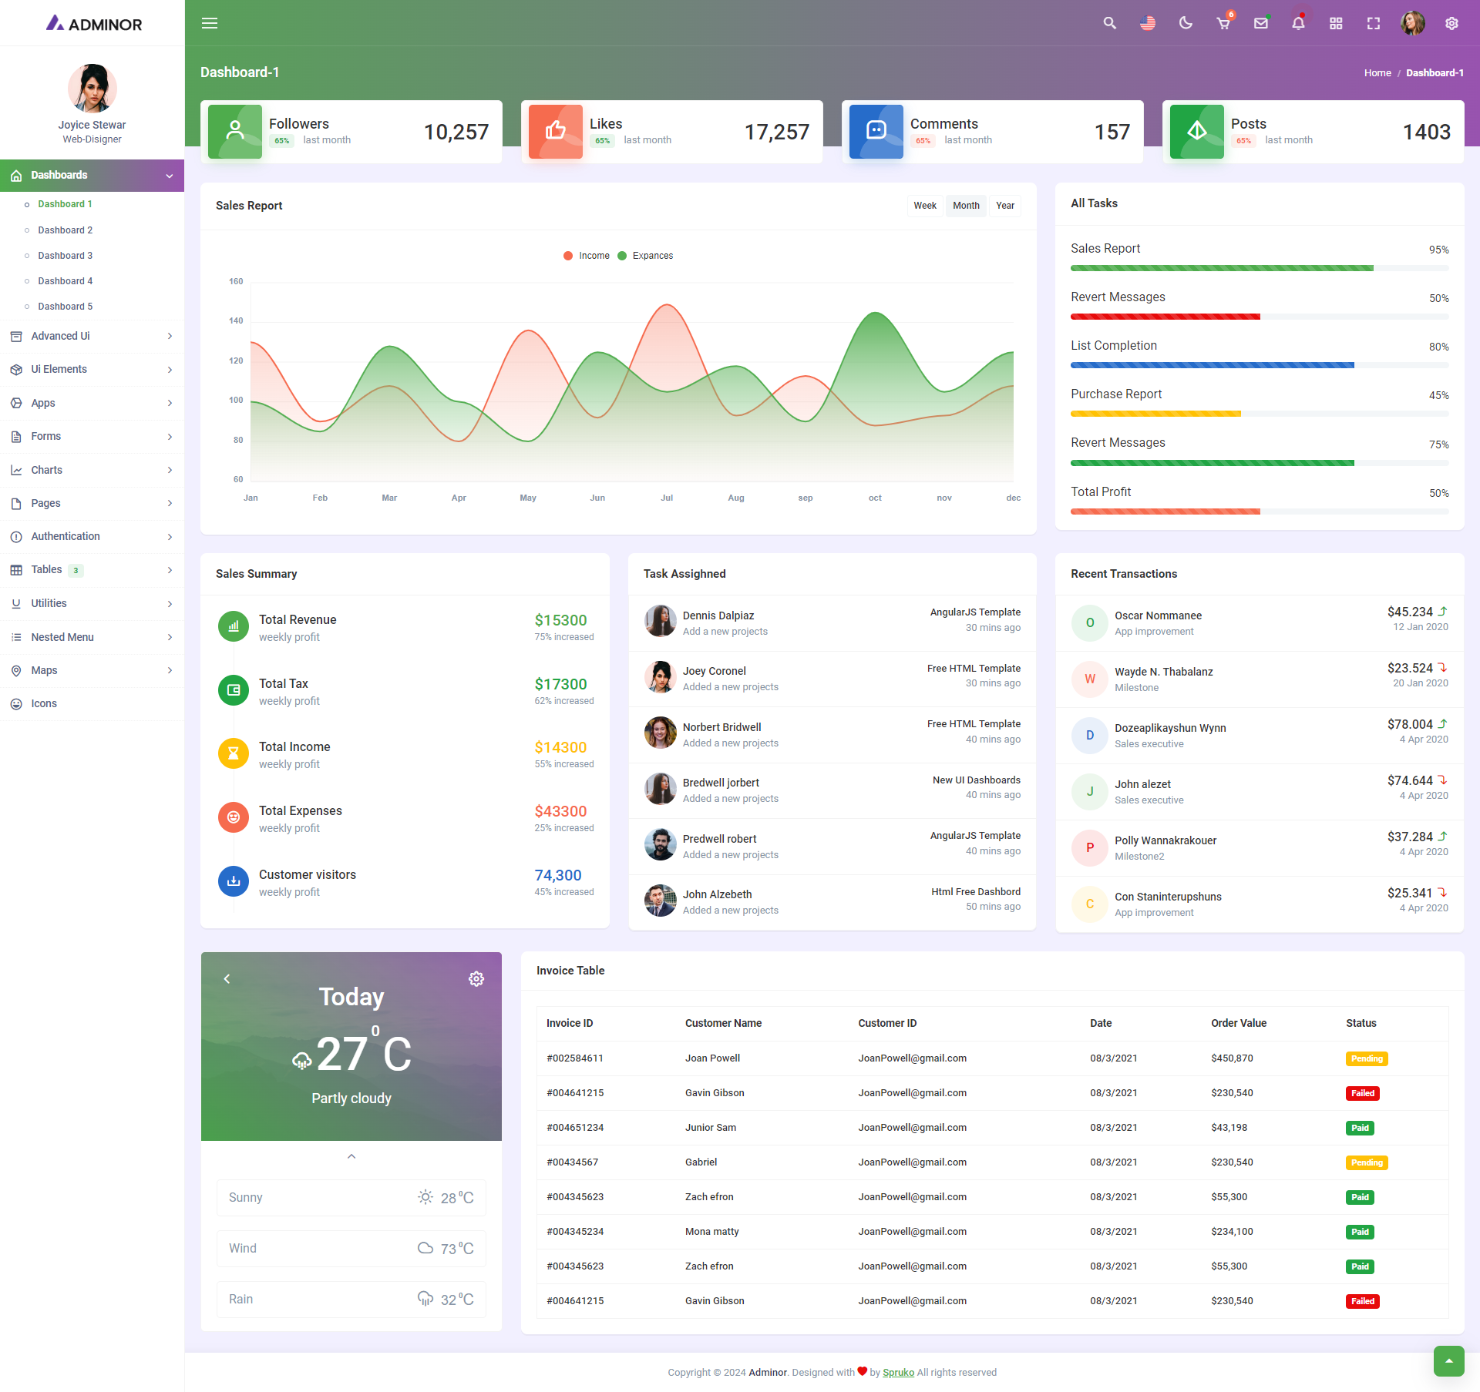
Task: Click Home breadcrumb link
Action: [1377, 72]
